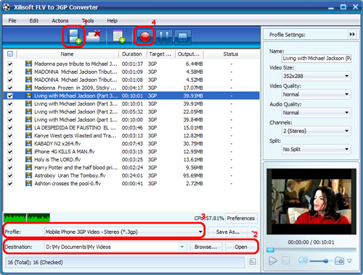Play the preview video
Image resolution: width=363 pixels, height=275 pixels.
coord(273,261)
